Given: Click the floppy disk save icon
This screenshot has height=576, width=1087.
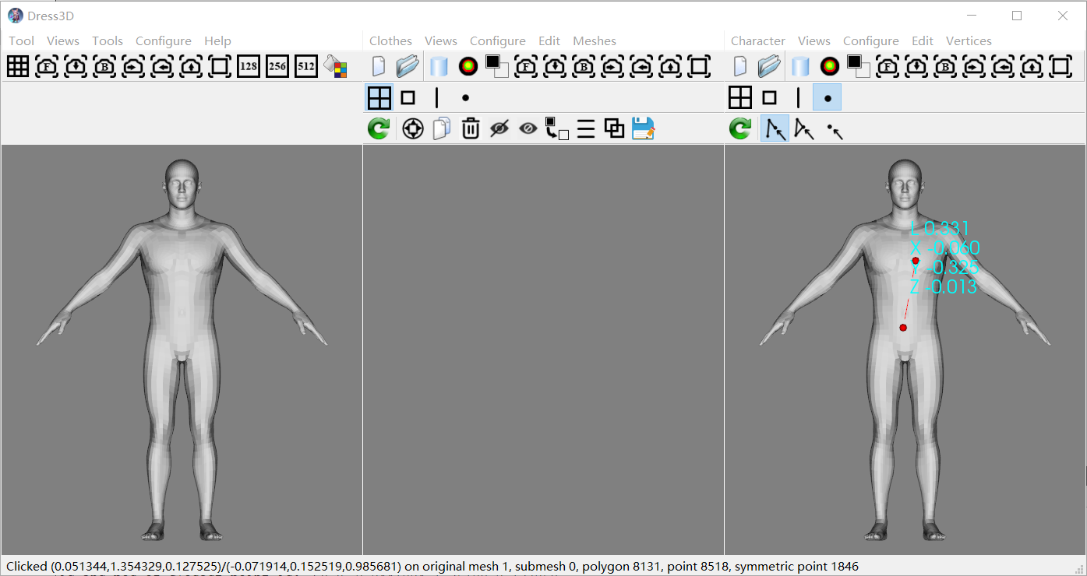Looking at the screenshot, I should coord(644,128).
